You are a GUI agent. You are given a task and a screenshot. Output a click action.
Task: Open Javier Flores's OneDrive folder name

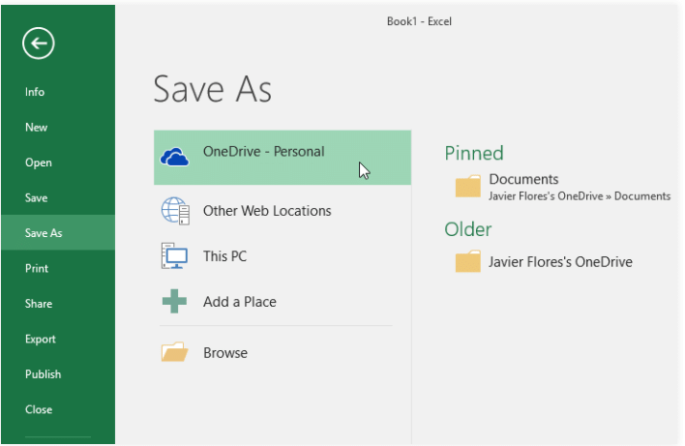click(560, 262)
